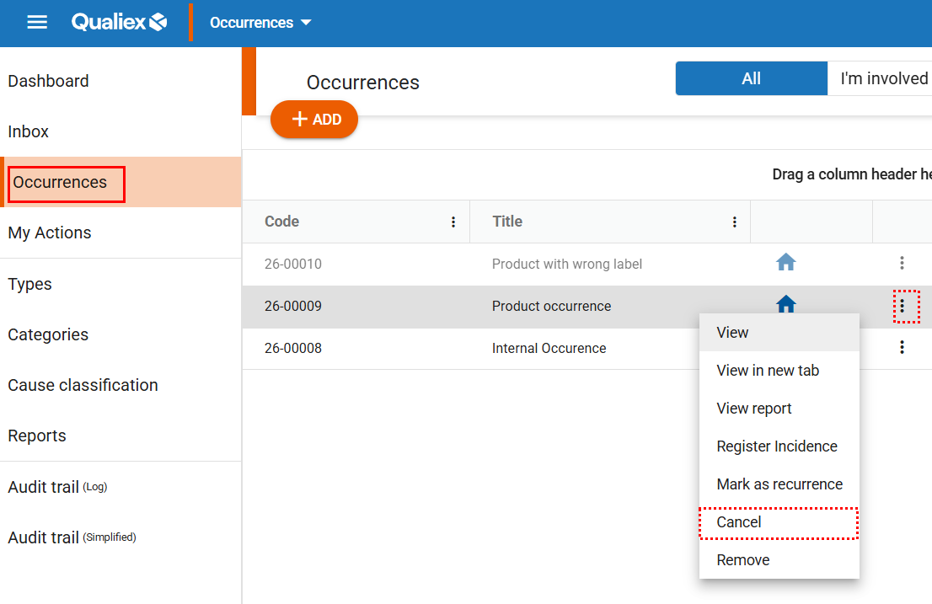932x604 pixels.
Task: Select the Internal Occurence table row
Action: pos(549,348)
